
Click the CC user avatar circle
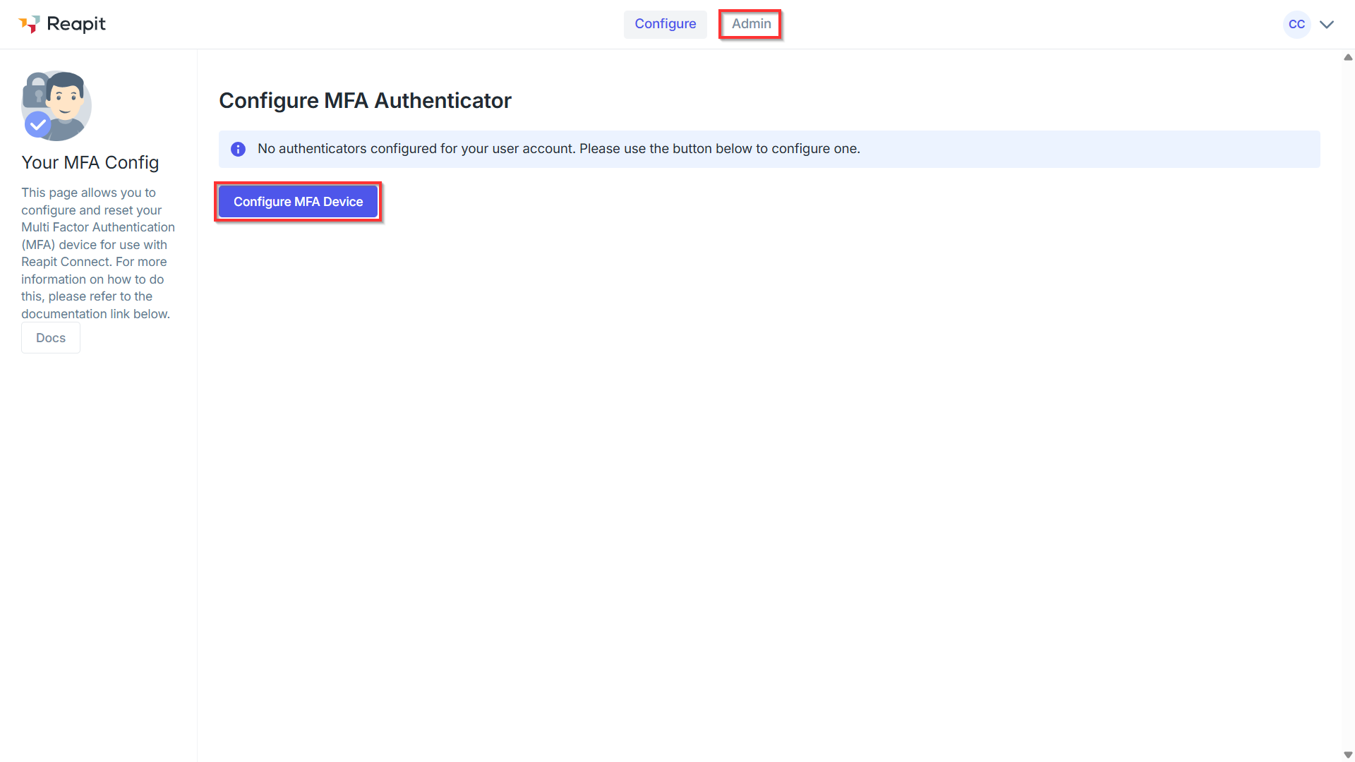[1296, 24]
